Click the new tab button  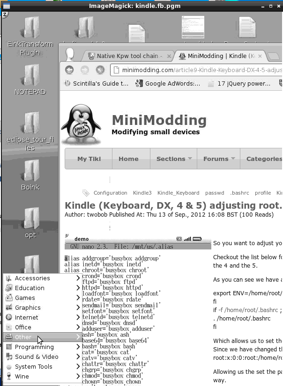click(274, 56)
